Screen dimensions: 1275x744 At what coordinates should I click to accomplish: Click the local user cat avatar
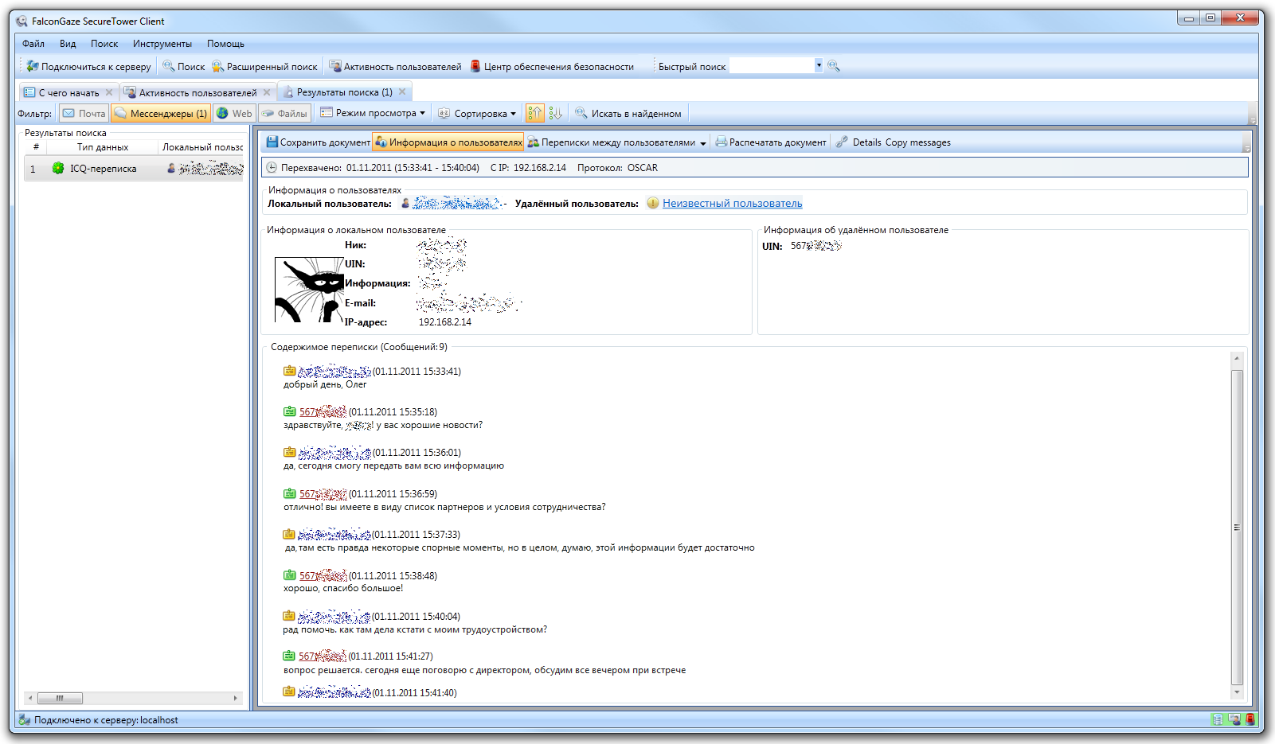click(309, 290)
